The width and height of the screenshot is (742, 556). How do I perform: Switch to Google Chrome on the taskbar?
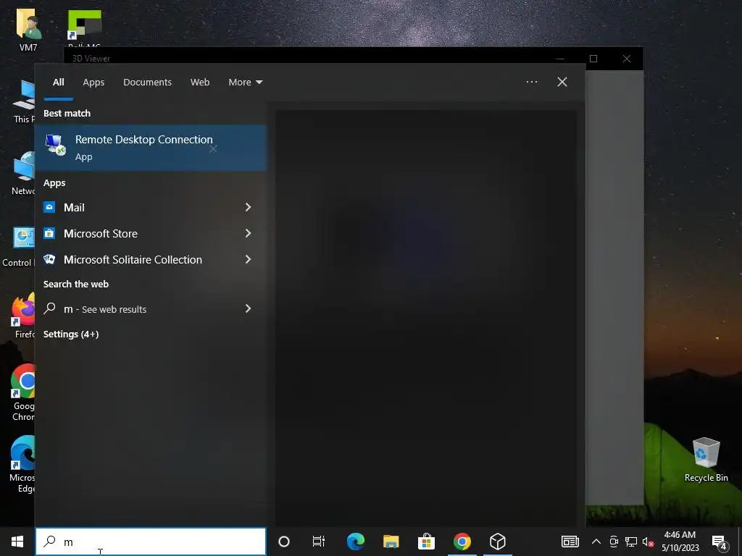tap(462, 542)
